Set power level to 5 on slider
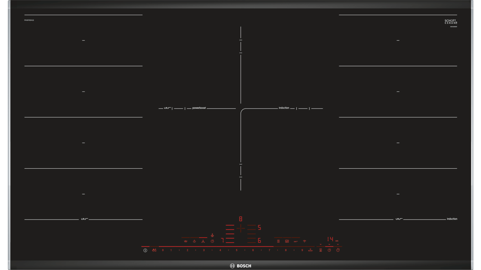Viewport: 481px width, 270px height. coord(237,250)
